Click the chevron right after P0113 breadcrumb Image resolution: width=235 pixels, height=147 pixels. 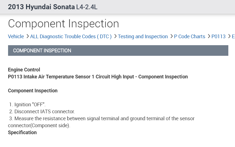[x=229, y=37]
